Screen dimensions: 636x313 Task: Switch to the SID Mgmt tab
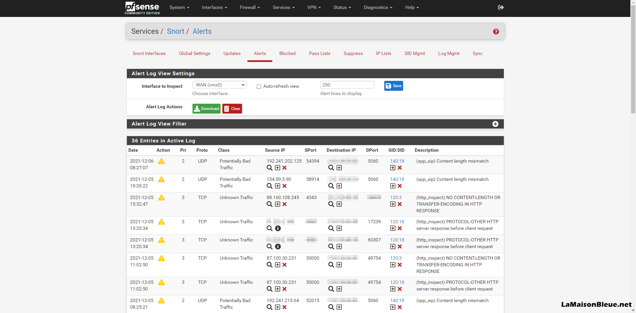[414, 53]
